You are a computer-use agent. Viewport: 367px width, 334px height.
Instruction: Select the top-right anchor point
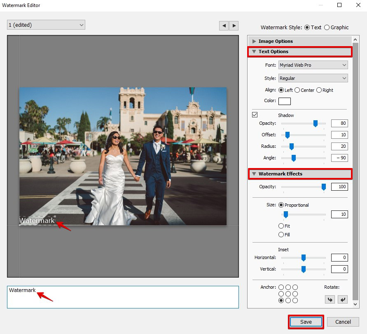click(295, 287)
